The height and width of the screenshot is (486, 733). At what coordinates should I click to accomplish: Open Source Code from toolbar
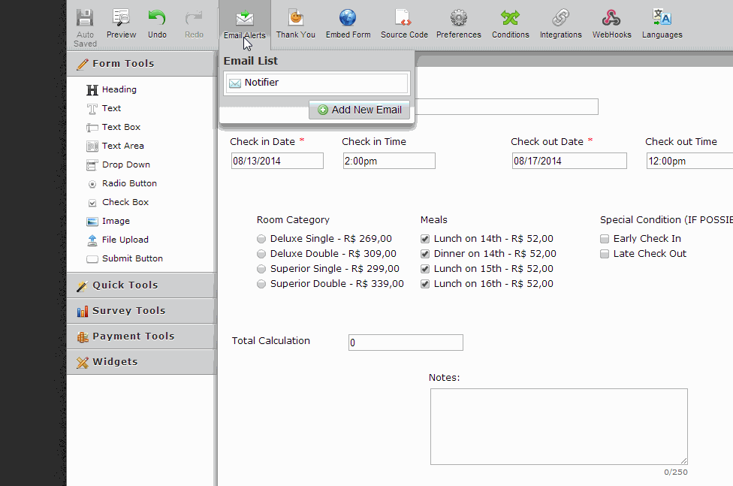click(404, 23)
